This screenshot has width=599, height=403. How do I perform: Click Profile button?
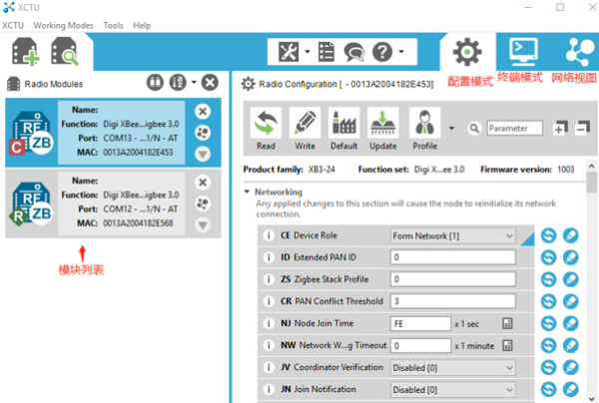pos(425,129)
